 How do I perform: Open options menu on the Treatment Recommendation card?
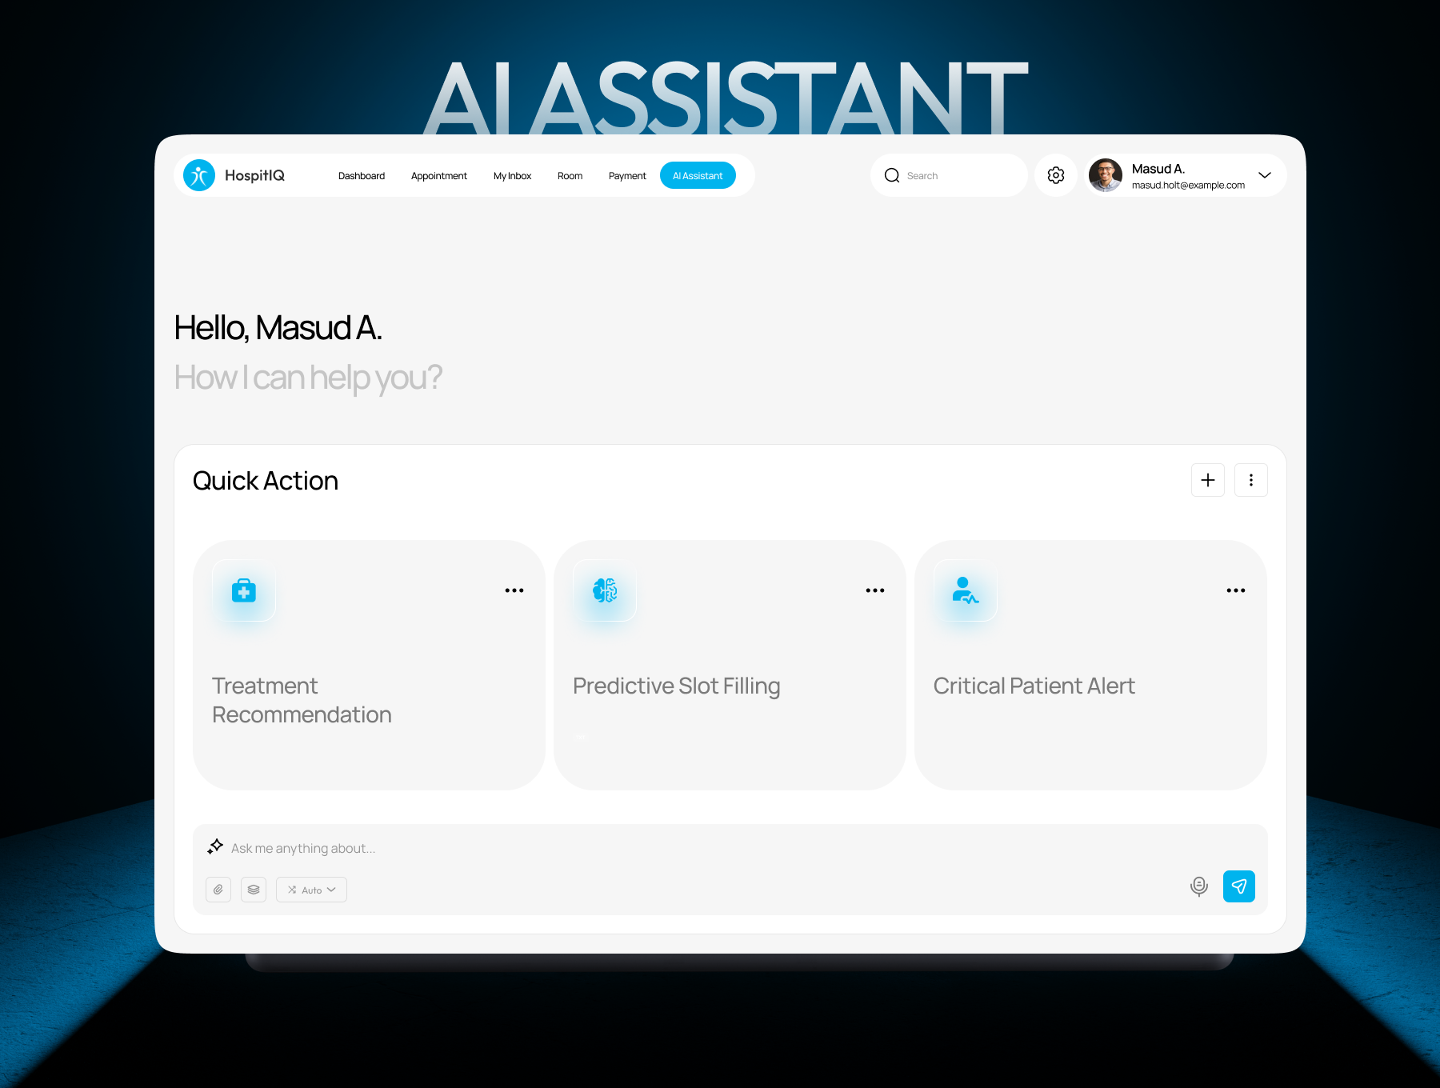(x=514, y=590)
